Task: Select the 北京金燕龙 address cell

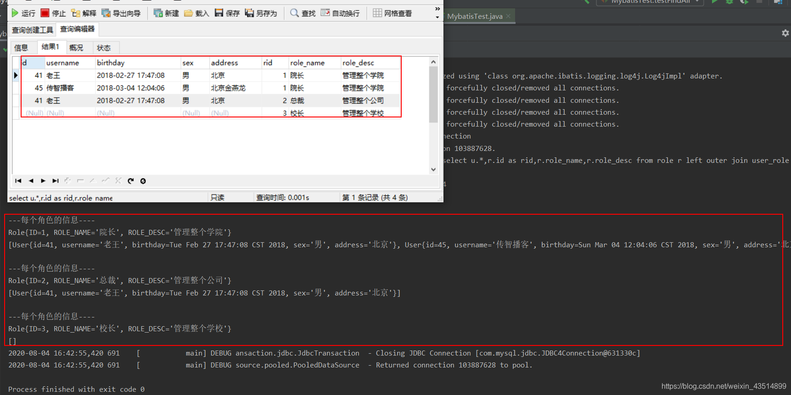Action: pyautogui.click(x=236, y=88)
